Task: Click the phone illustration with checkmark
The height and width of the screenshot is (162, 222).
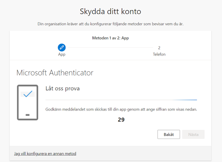Action: pyautogui.click(x=28, y=103)
